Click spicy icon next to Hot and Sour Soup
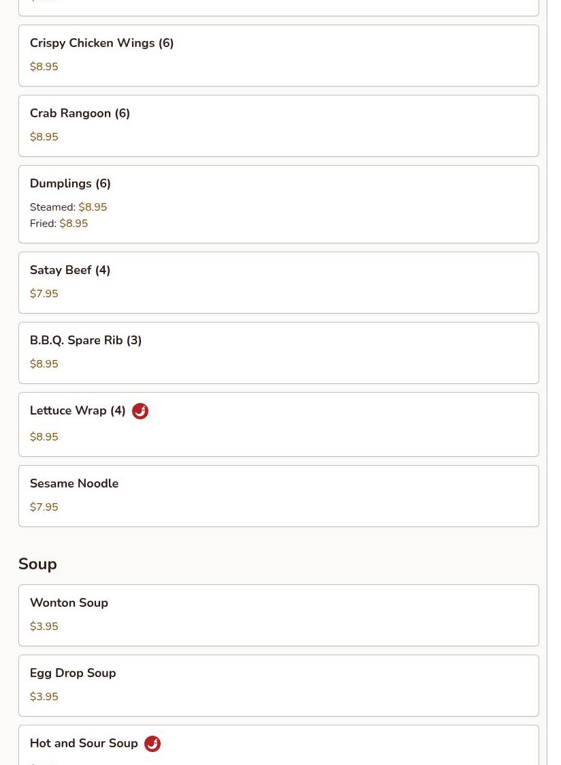 pyautogui.click(x=153, y=744)
